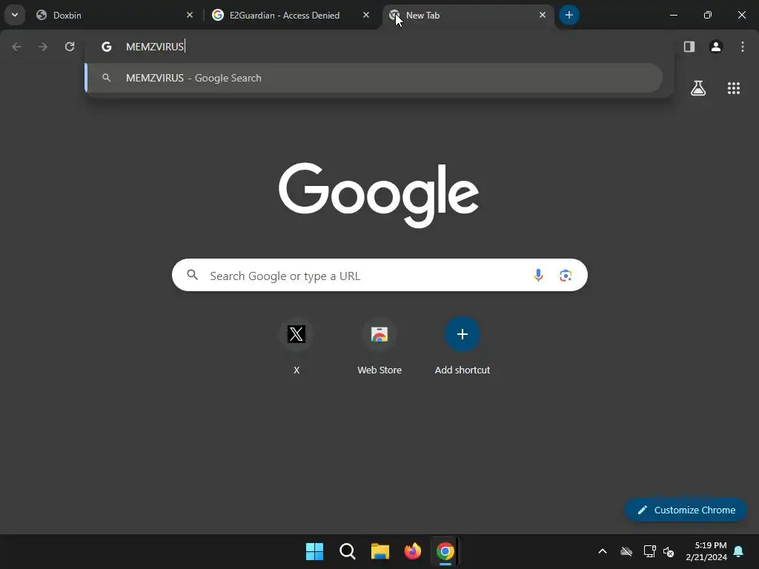Close the New Tab tab
Screen dimensions: 759x569
pyautogui.click(x=542, y=15)
